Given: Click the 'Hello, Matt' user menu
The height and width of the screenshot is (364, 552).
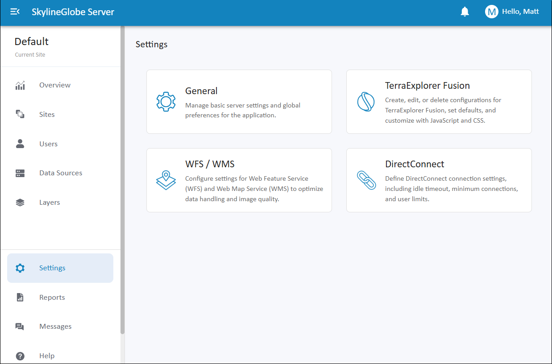Looking at the screenshot, I should tap(520, 12).
